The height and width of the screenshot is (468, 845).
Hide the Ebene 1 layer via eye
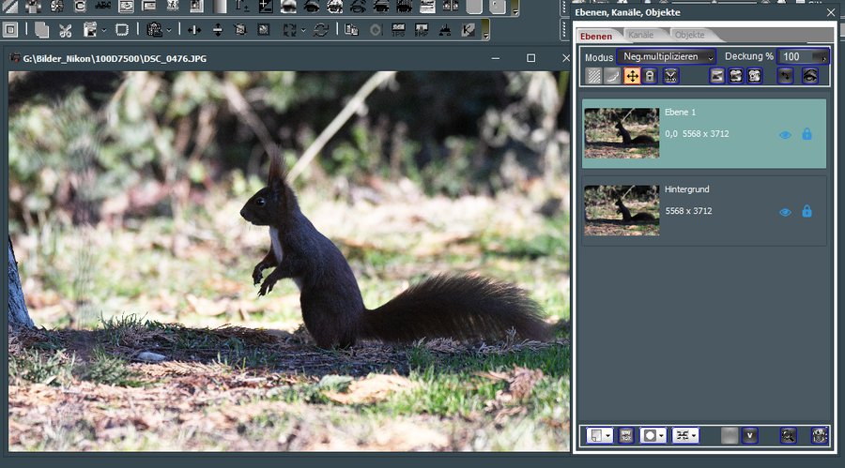point(785,135)
